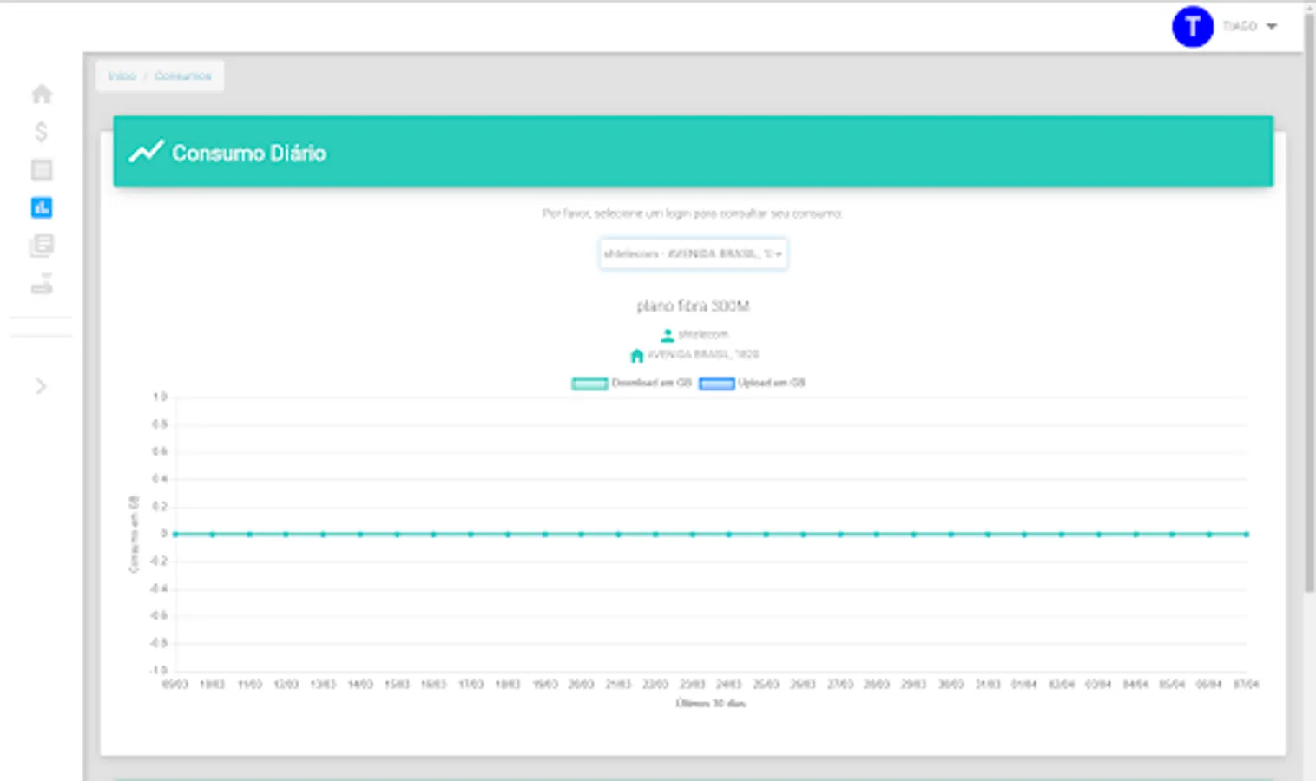Expand the sidebar with the chevron arrow

pos(41,386)
